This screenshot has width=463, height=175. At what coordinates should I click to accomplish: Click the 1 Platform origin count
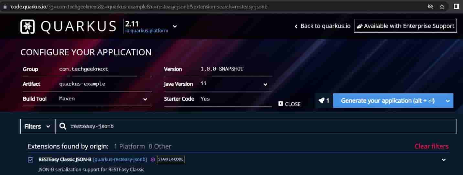[x=129, y=146]
